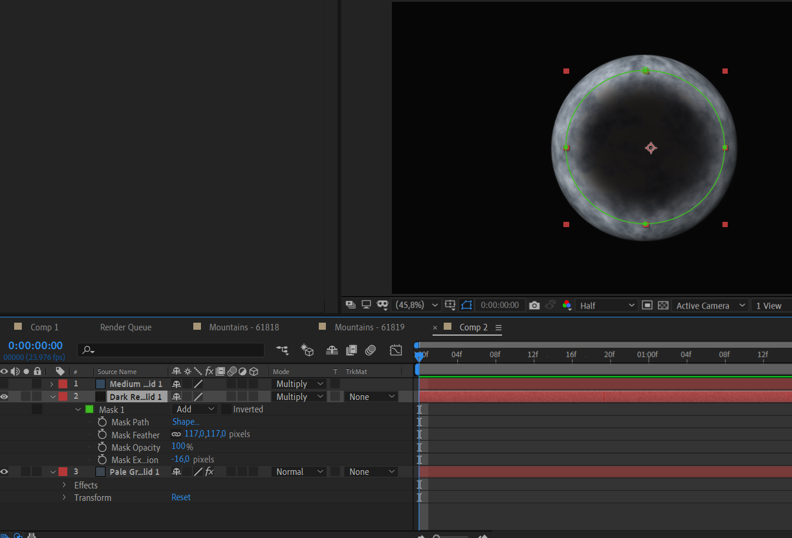Toggle the mask and shape path visibility icon

click(x=467, y=305)
